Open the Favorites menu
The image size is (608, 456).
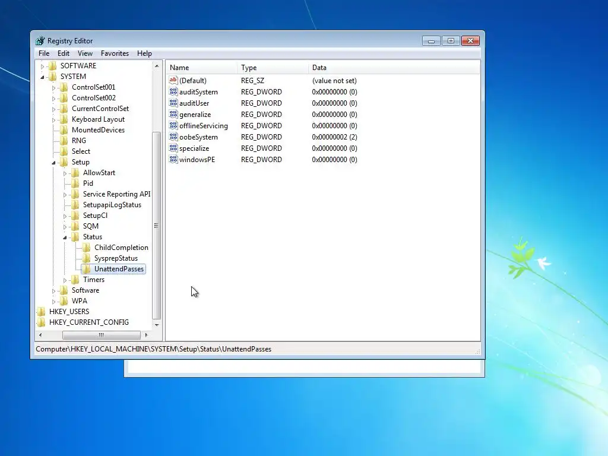(115, 53)
